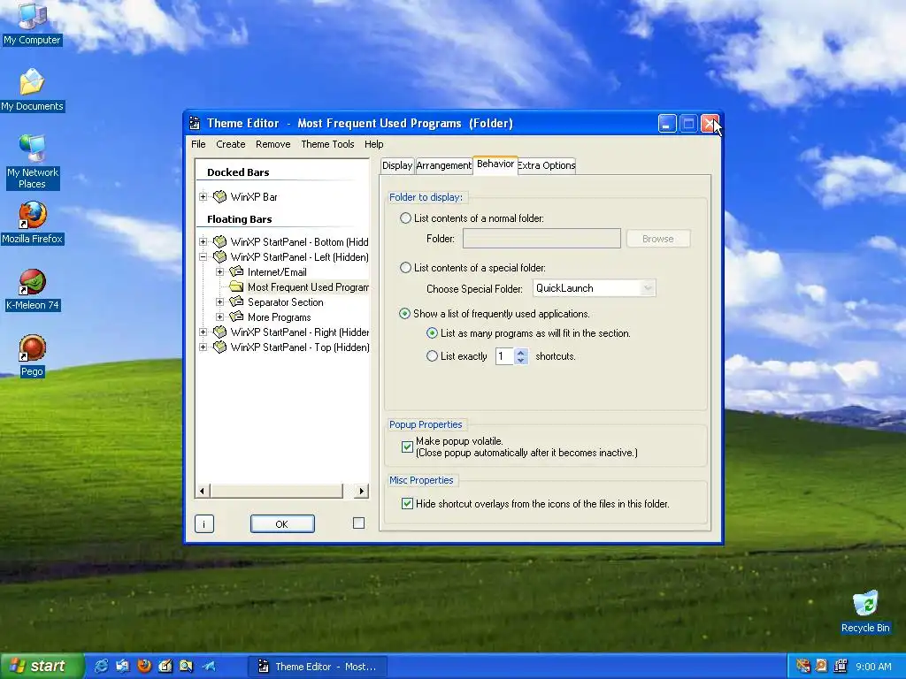The width and height of the screenshot is (906, 679).
Task: Expand the More Programs node
Action: (219, 317)
